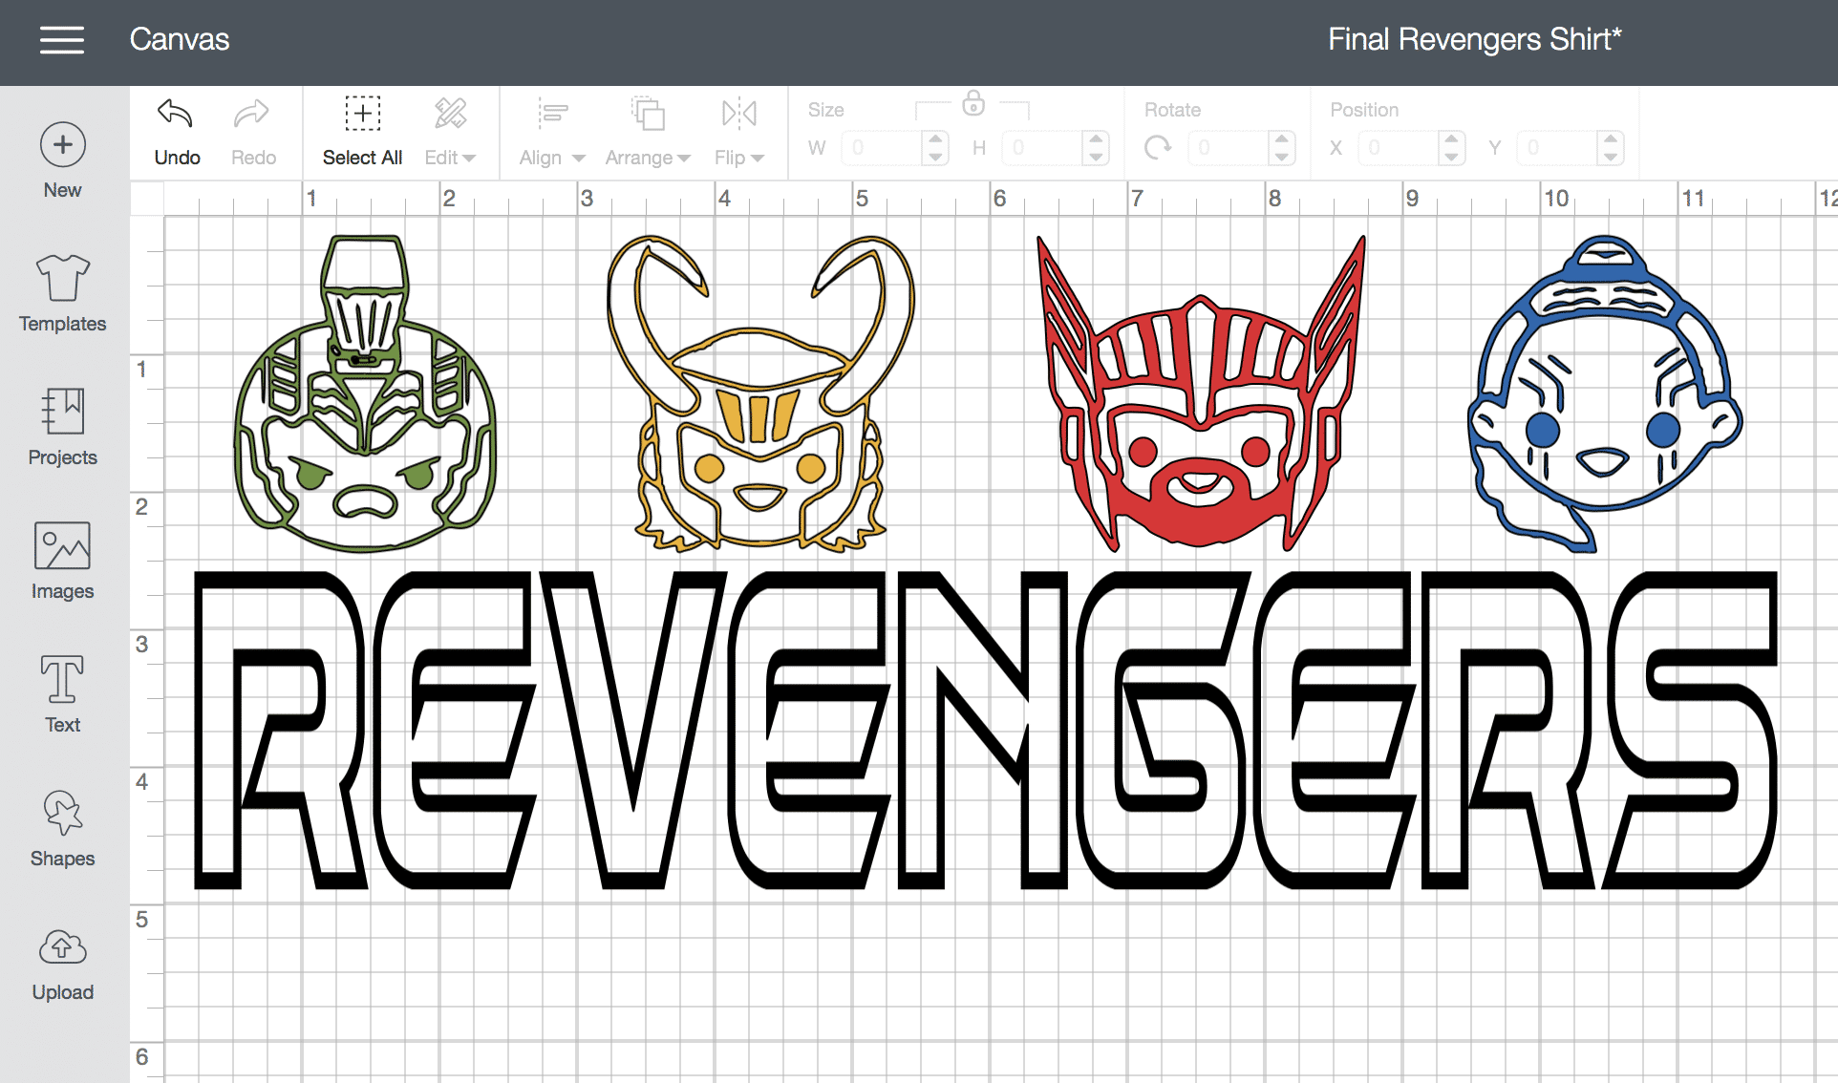Open the Flip dropdown
Screen dimensions: 1838x1083
739,132
